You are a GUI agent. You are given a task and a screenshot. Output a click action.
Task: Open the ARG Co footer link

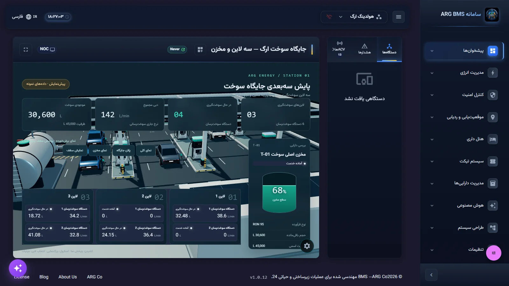pyautogui.click(x=94, y=277)
